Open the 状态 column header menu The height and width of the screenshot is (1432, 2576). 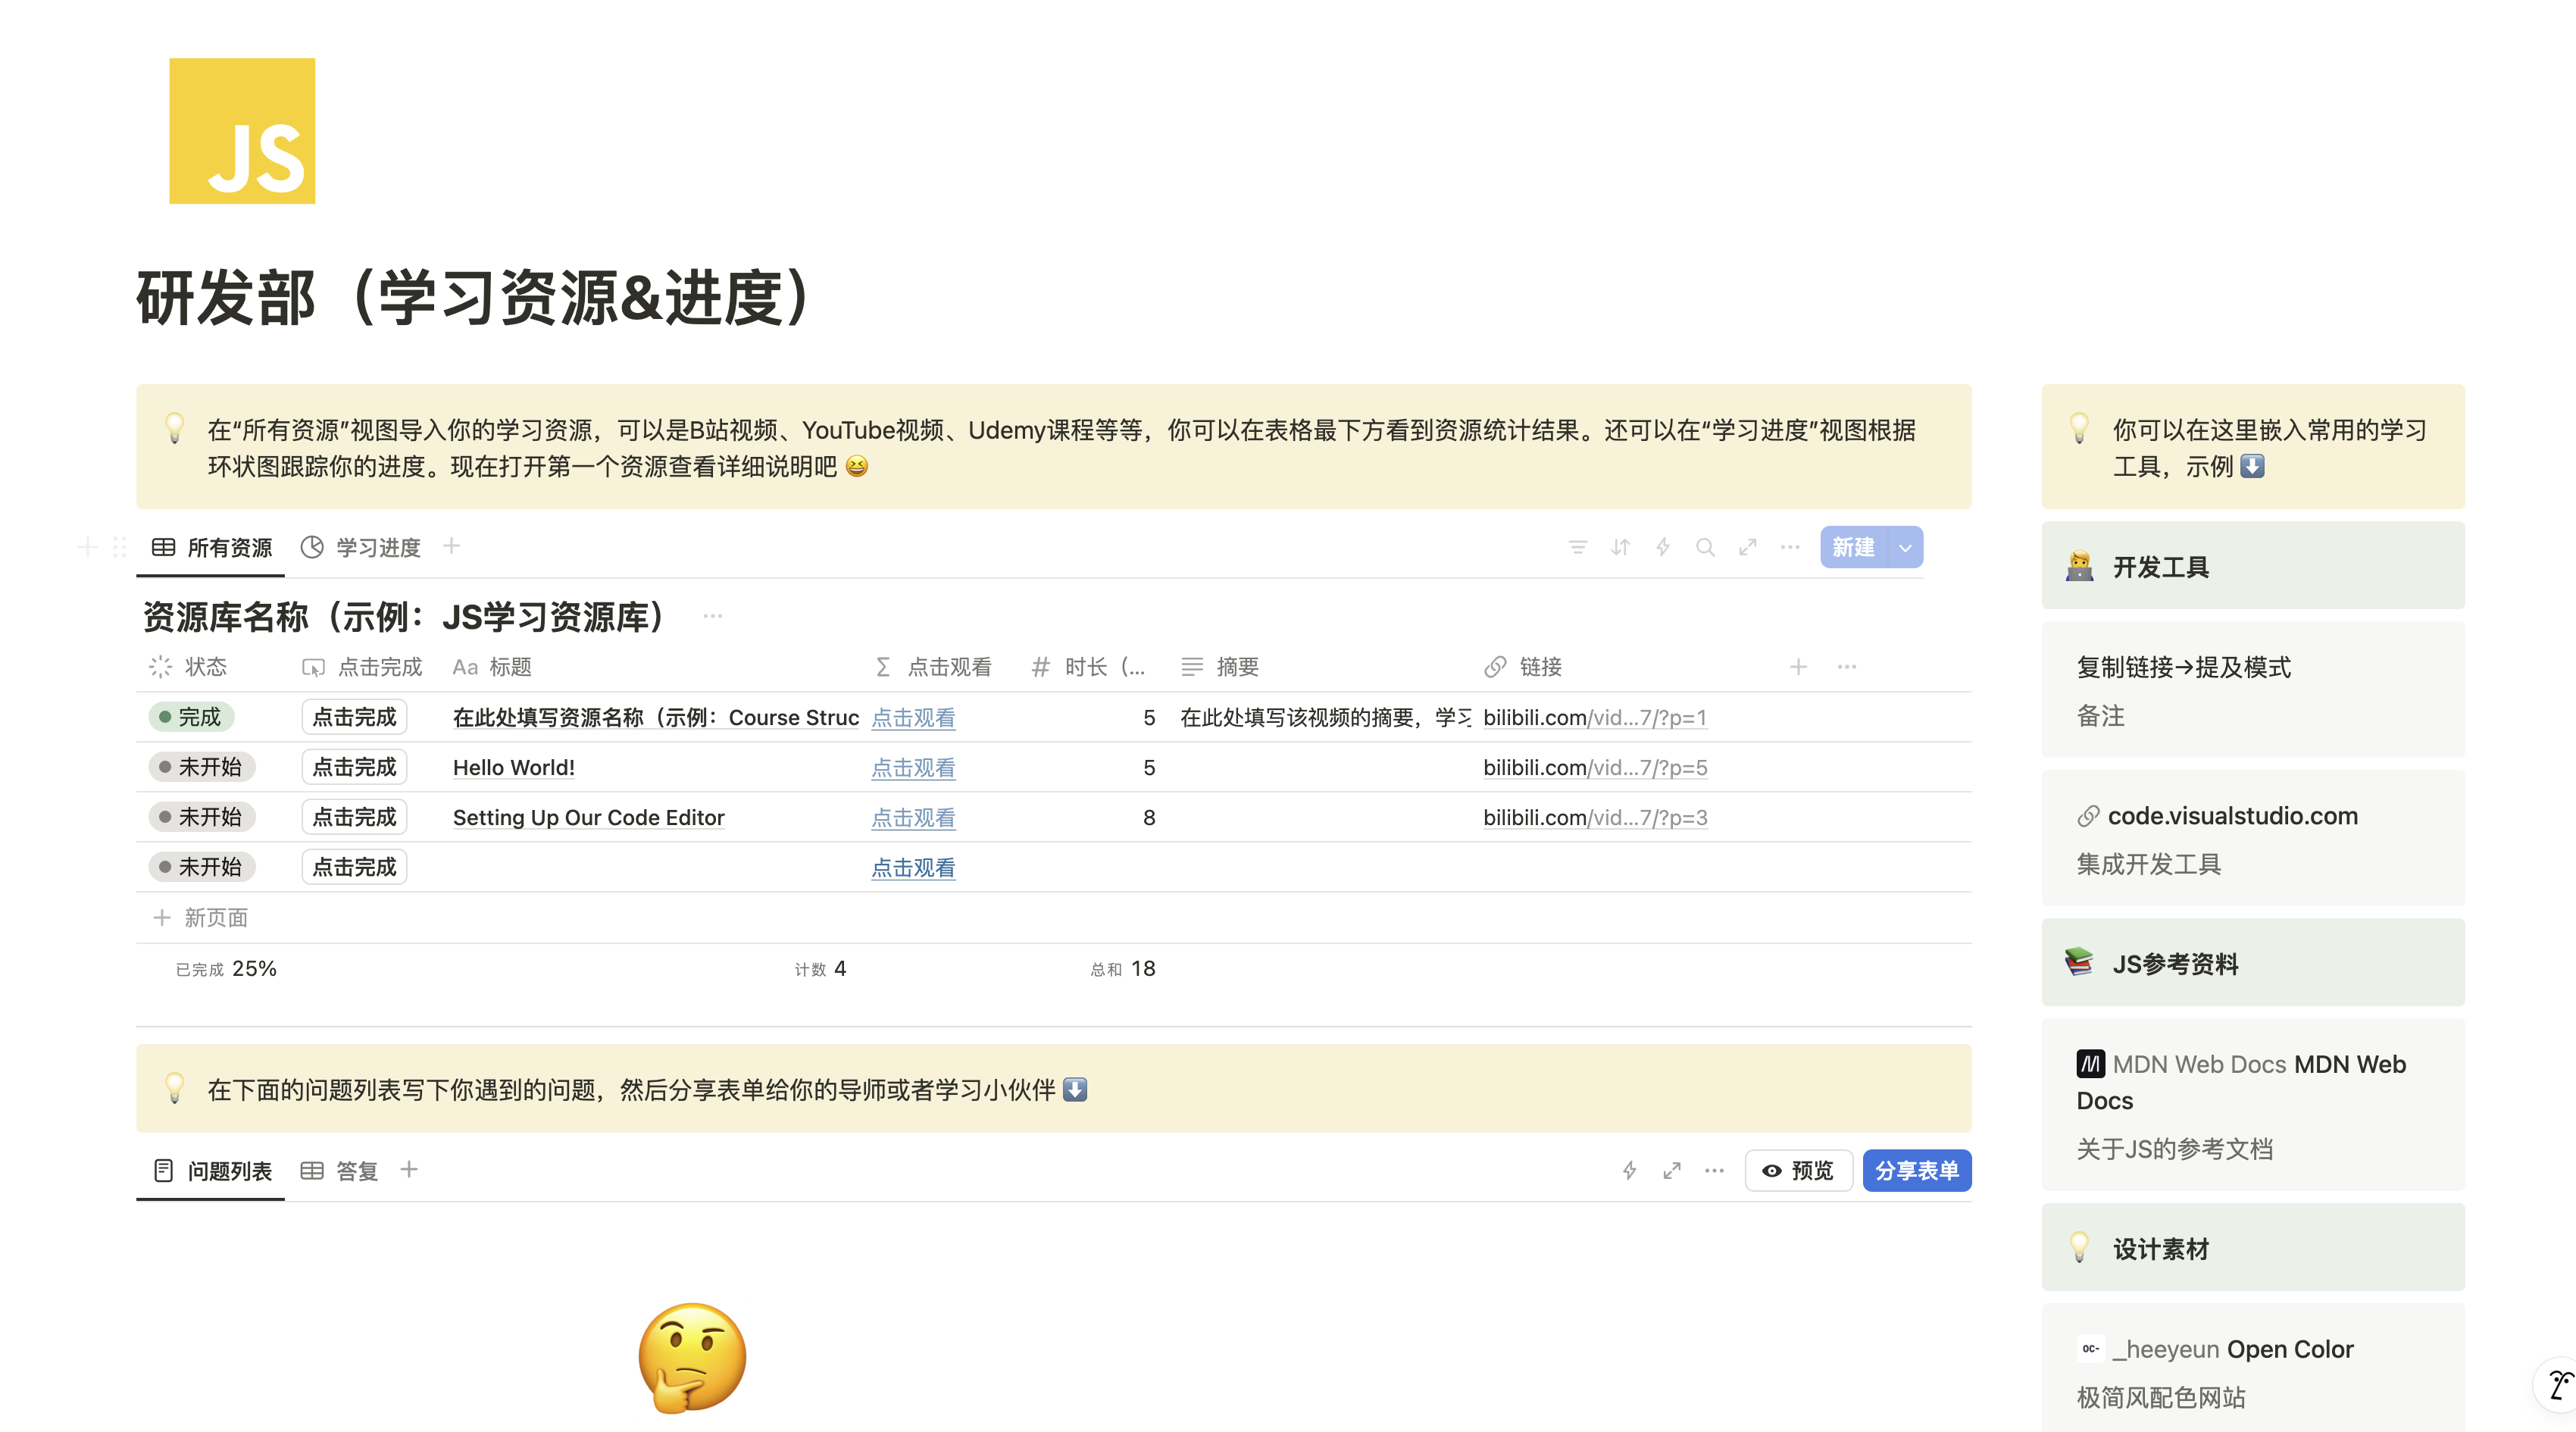205,667
